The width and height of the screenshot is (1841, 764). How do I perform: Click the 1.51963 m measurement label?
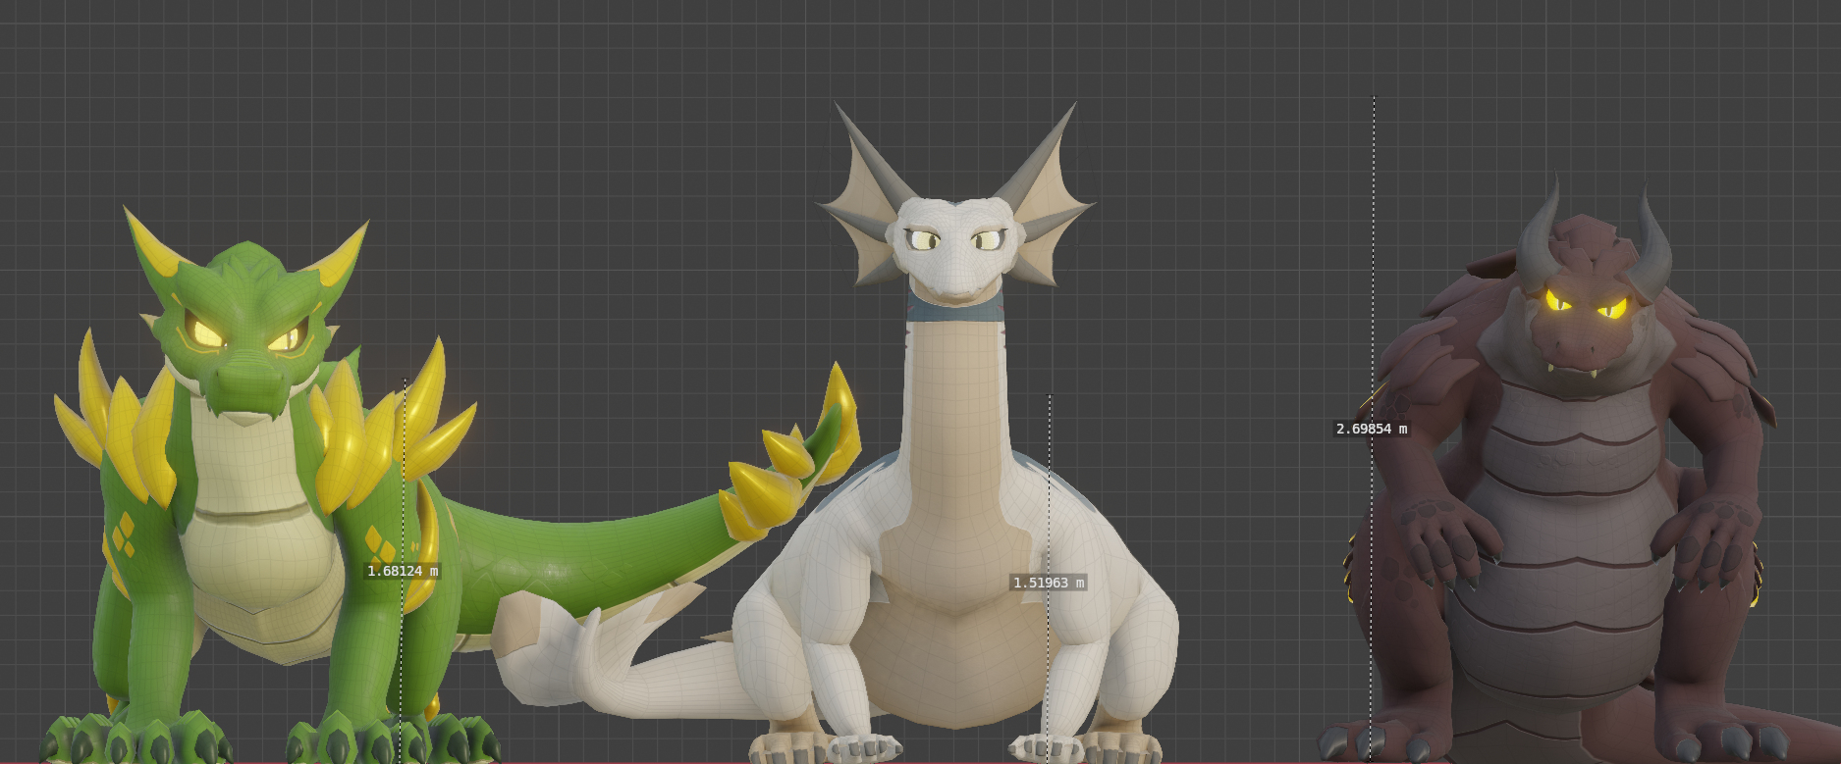point(1049,583)
